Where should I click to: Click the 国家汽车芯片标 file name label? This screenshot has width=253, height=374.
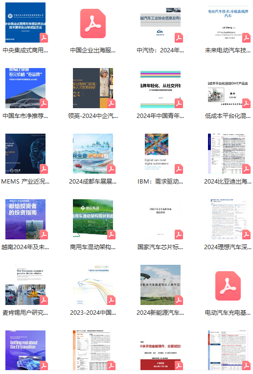(160, 247)
